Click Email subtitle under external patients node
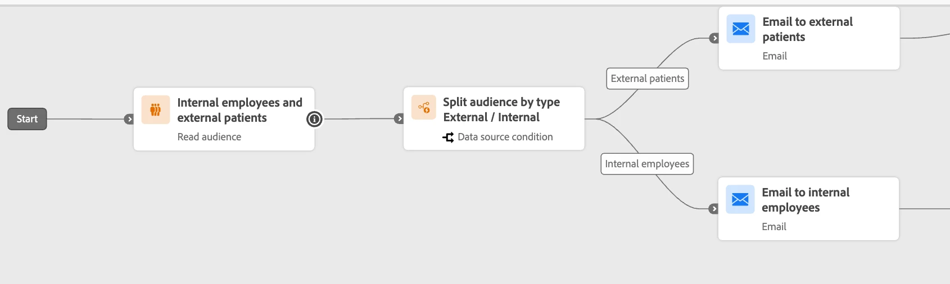The image size is (950, 284). (x=775, y=56)
